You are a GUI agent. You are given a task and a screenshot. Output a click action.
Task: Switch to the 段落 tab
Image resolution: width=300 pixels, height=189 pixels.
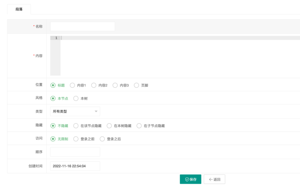point(19,9)
